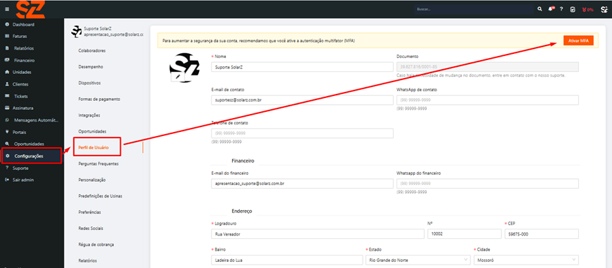Click the search magnifier icon
The image size is (612, 268).
[x=539, y=9]
